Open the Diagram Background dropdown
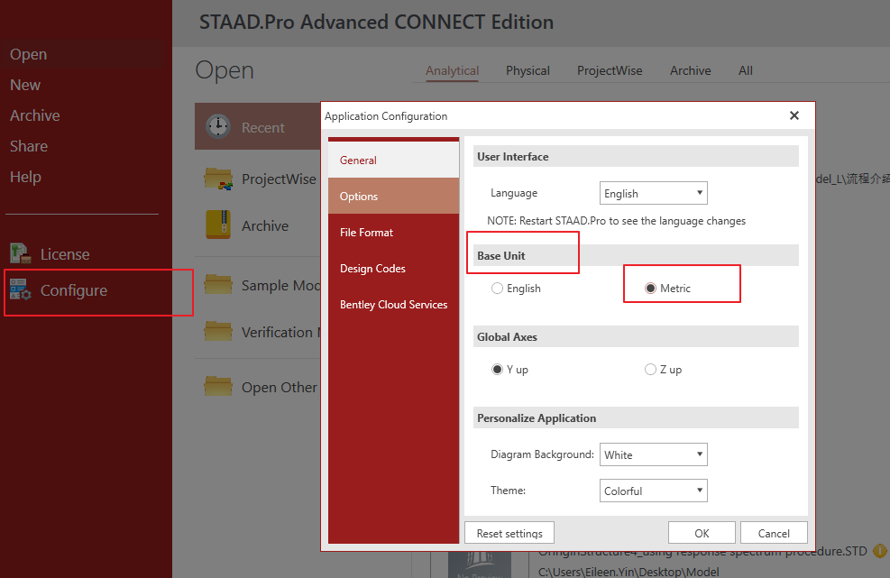Image resolution: width=890 pixels, height=578 pixels. (x=654, y=454)
